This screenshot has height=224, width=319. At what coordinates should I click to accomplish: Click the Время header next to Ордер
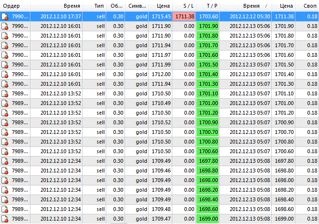[56, 6]
